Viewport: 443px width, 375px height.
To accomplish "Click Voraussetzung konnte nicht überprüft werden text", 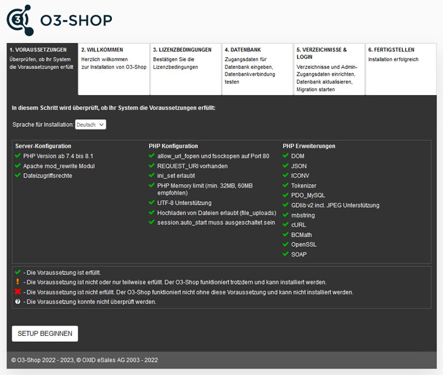I will [x=91, y=302].
